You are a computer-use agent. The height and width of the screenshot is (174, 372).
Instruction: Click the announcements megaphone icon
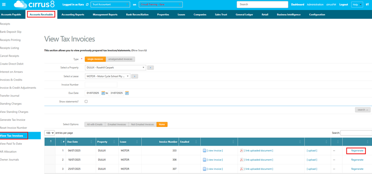pyautogui.click(x=367, y=5)
